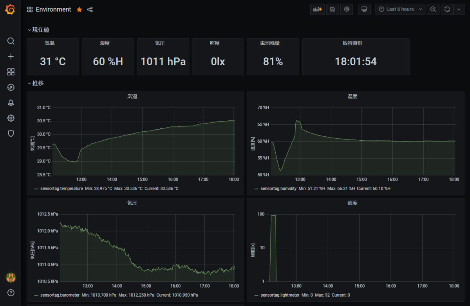Click the Create plus icon in the sidebar
The width and height of the screenshot is (470, 306).
point(11,56)
